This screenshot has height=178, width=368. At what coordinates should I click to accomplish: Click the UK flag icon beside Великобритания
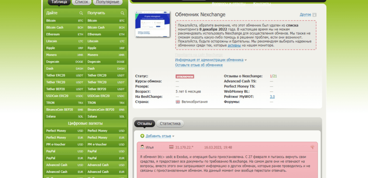178,102
